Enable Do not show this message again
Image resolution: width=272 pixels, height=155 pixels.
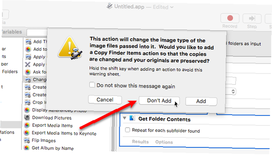point(92,85)
